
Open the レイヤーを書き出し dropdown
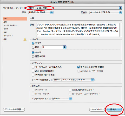74,80
